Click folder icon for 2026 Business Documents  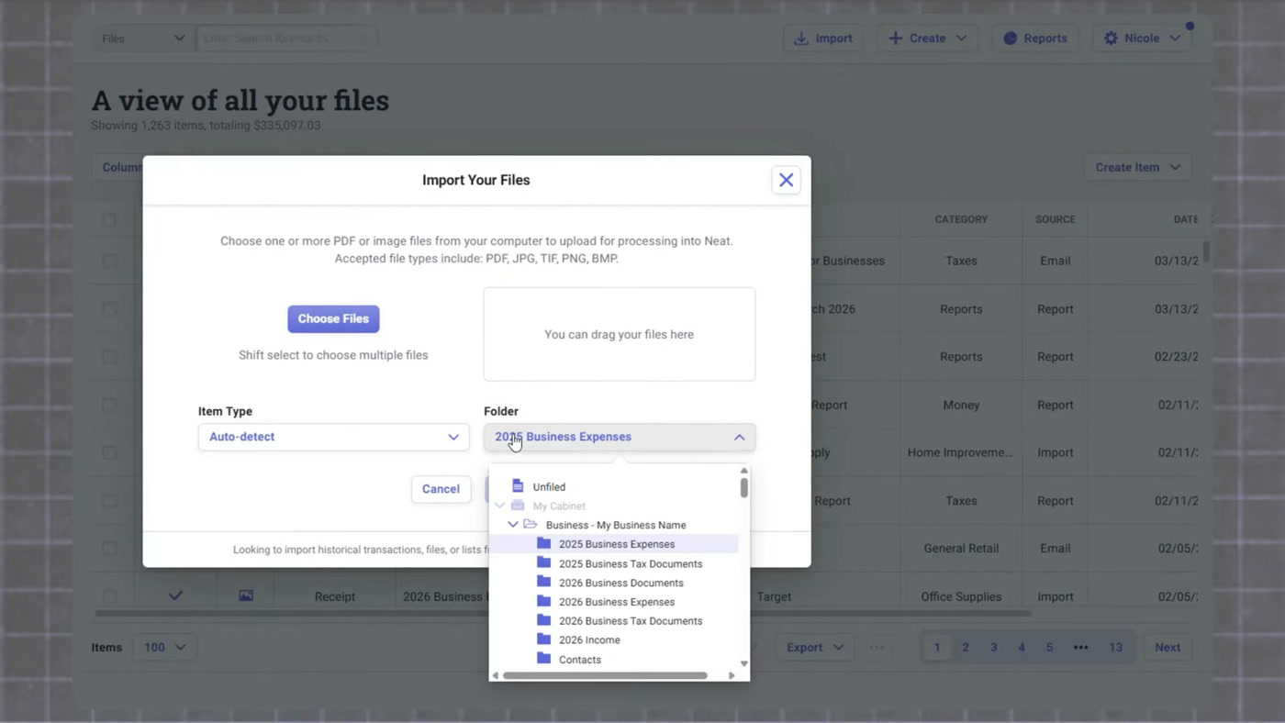click(x=543, y=582)
